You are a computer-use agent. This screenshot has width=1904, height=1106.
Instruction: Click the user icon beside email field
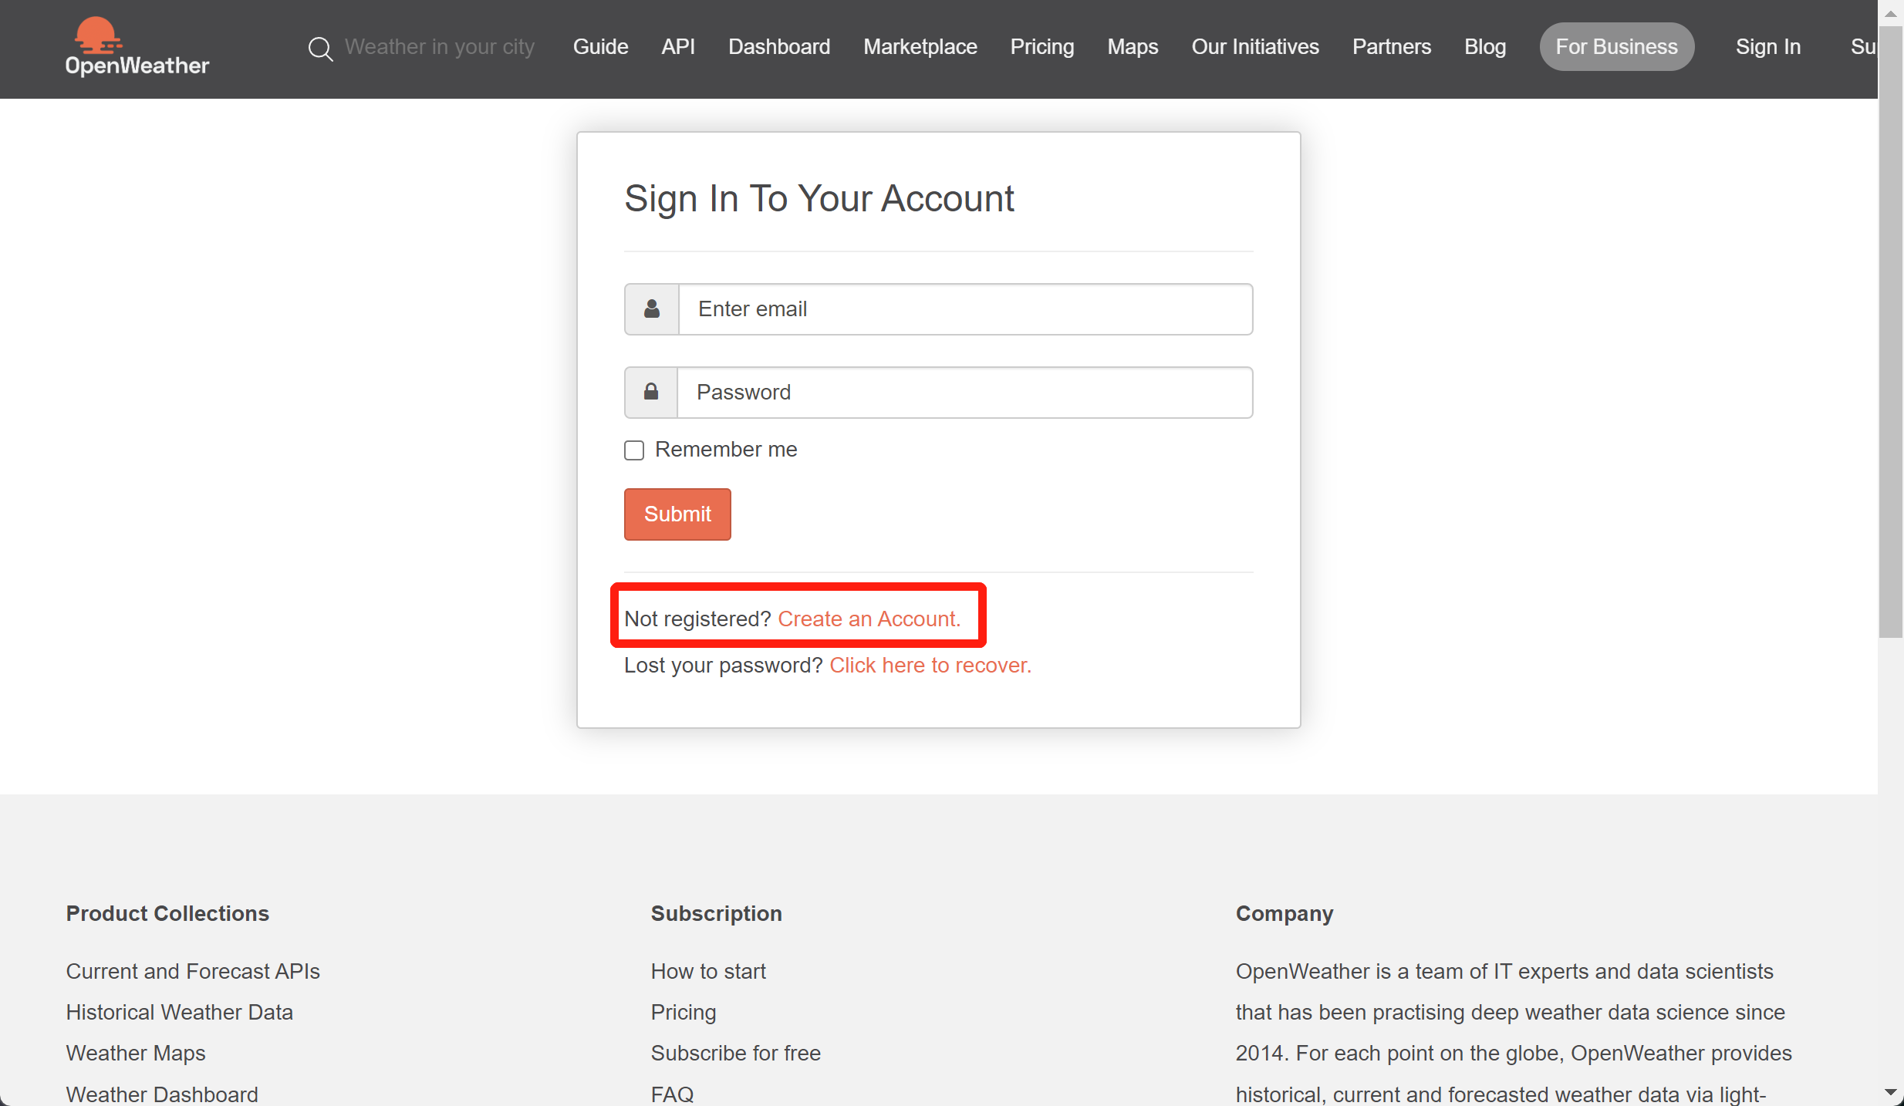click(652, 309)
